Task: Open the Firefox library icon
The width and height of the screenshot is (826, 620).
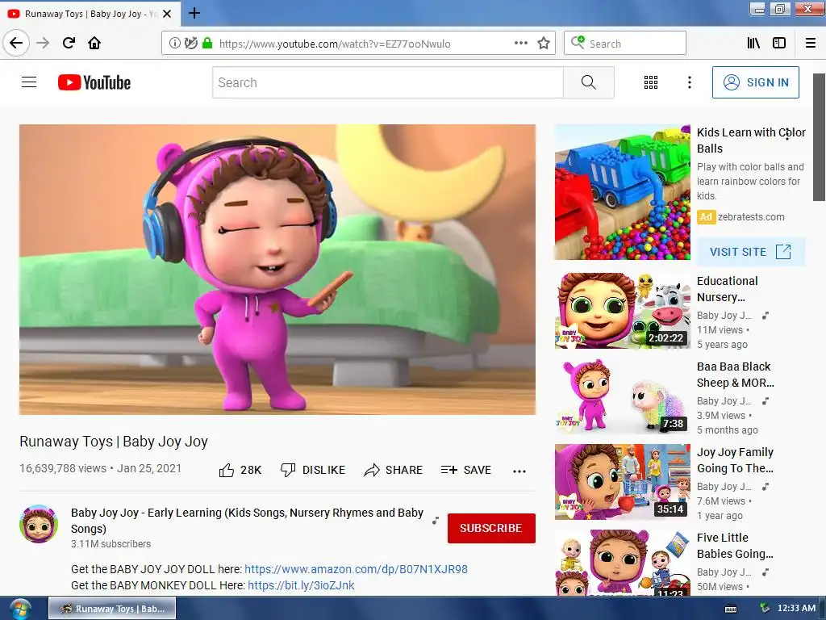Action: click(753, 44)
